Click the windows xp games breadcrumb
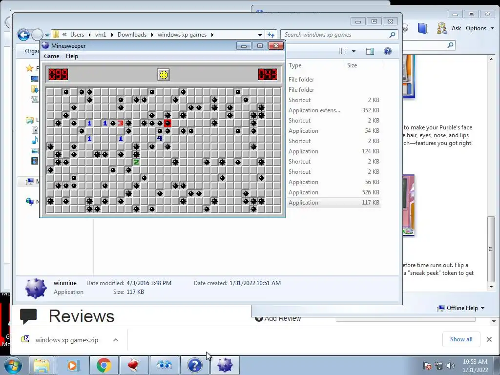This screenshot has height=375, width=500. (182, 35)
